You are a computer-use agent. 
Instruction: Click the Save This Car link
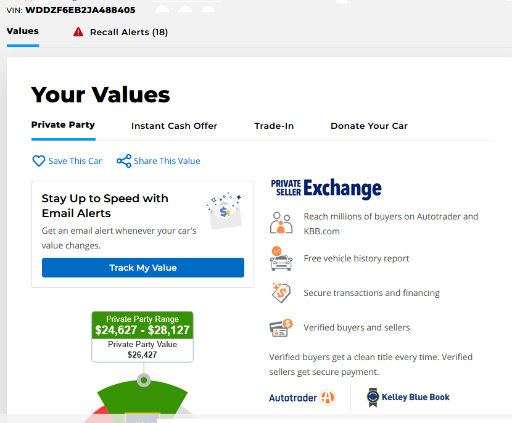click(75, 161)
